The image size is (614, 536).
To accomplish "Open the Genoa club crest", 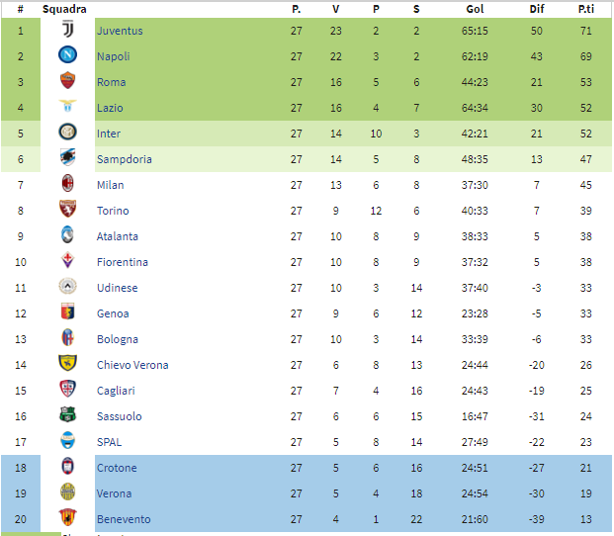I will pyautogui.click(x=68, y=313).
